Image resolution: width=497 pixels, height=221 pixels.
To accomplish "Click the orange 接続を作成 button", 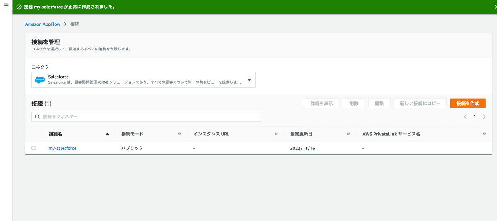I will click(x=468, y=103).
